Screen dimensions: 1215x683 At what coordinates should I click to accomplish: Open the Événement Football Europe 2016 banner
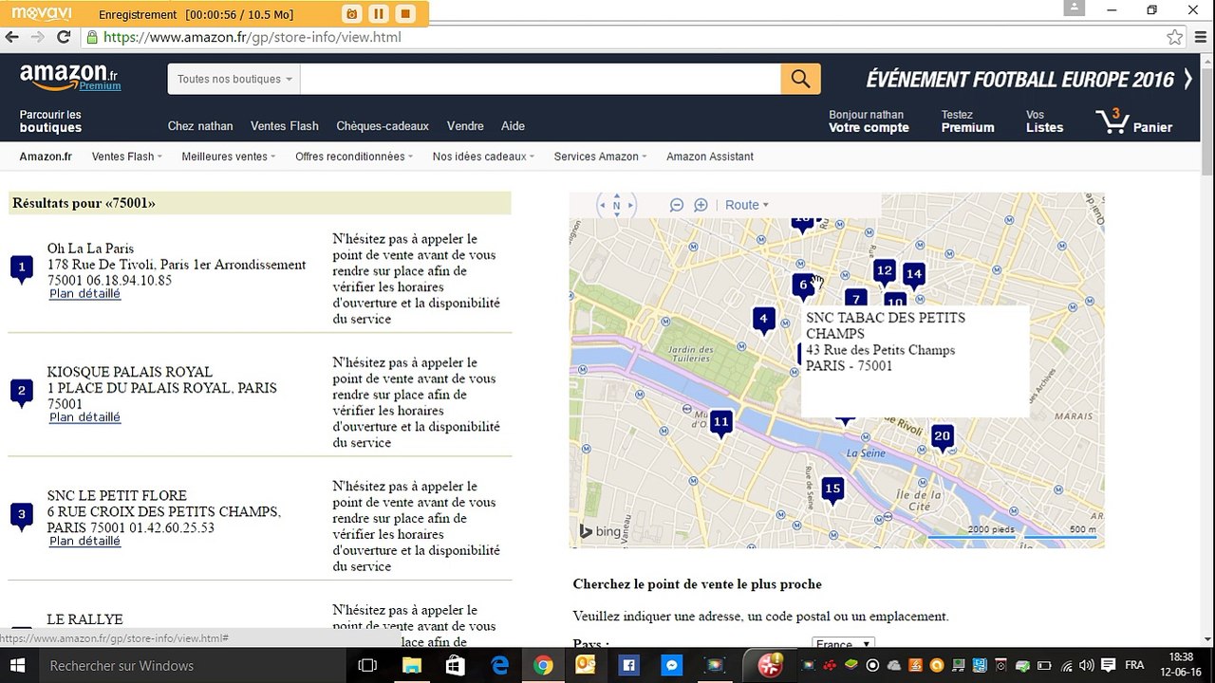click(1029, 80)
